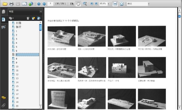Jump to bookmark 20

pyautogui.click(x=17, y=106)
